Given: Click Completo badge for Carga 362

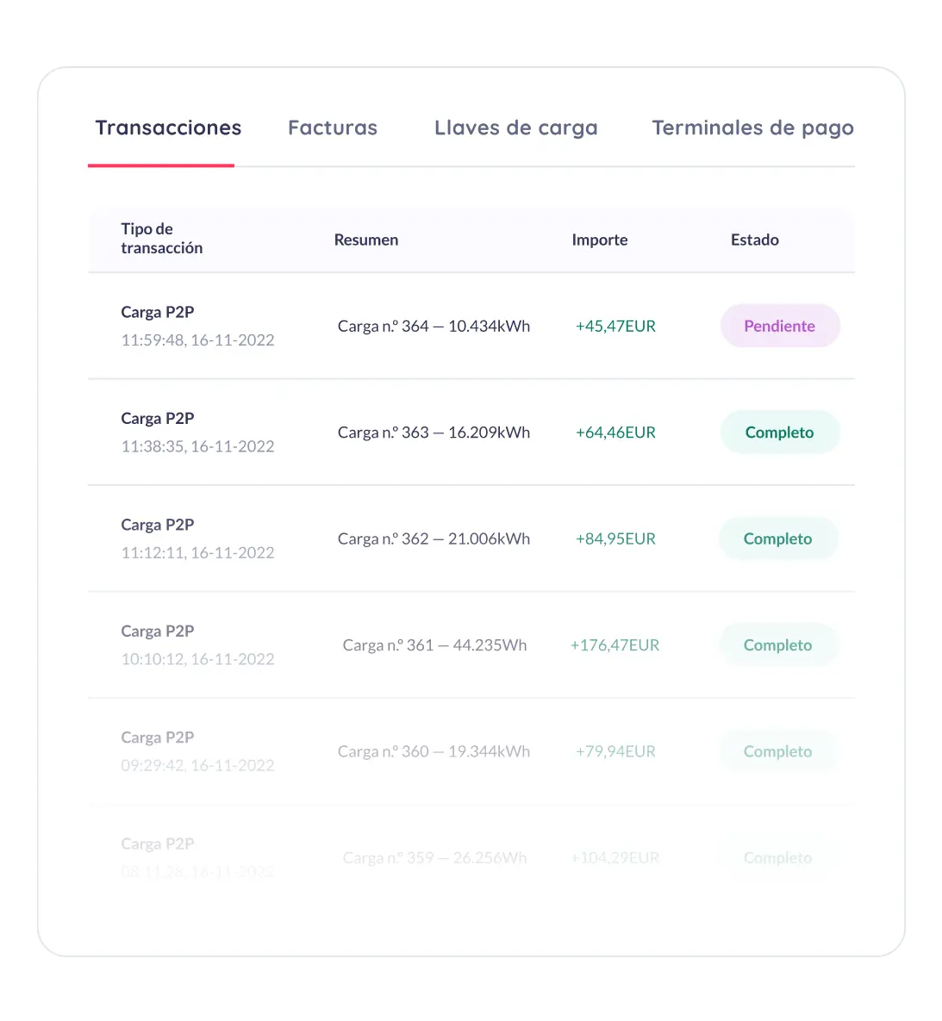Looking at the screenshot, I should point(778,539).
